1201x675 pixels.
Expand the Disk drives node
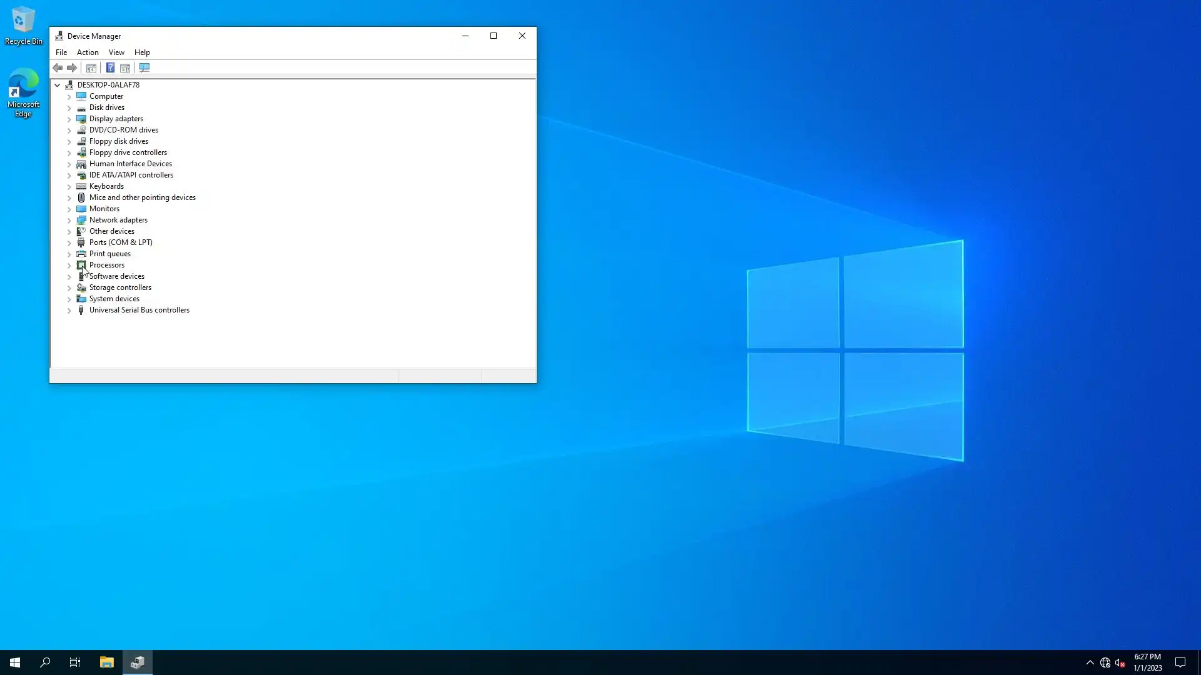[x=69, y=108]
